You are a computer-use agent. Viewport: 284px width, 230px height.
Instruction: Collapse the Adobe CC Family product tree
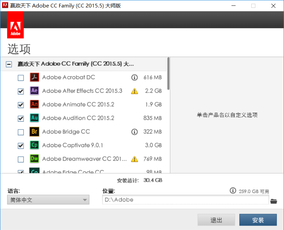point(9,64)
